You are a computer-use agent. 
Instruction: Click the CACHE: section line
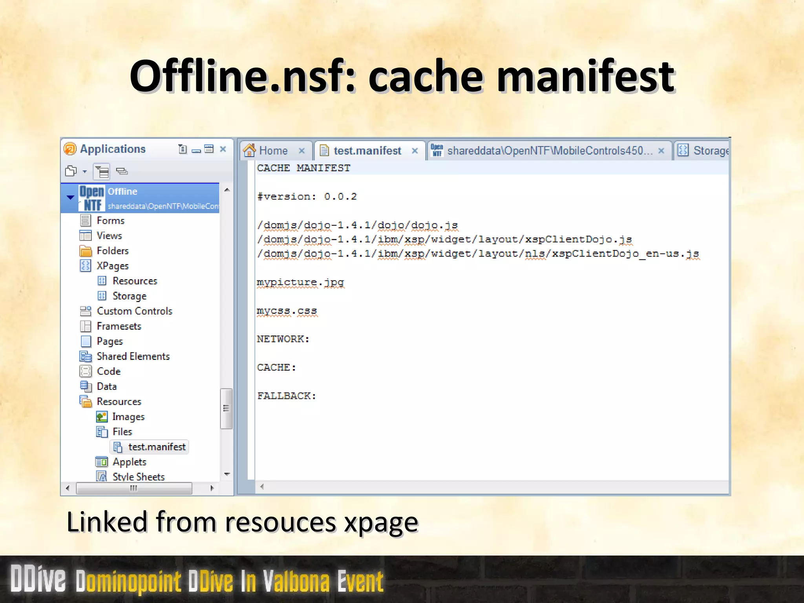[277, 368]
